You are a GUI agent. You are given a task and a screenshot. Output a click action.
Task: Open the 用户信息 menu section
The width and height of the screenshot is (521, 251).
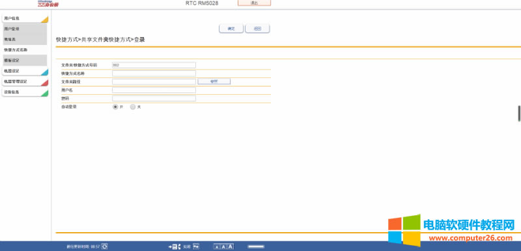click(x=25, y=19)
